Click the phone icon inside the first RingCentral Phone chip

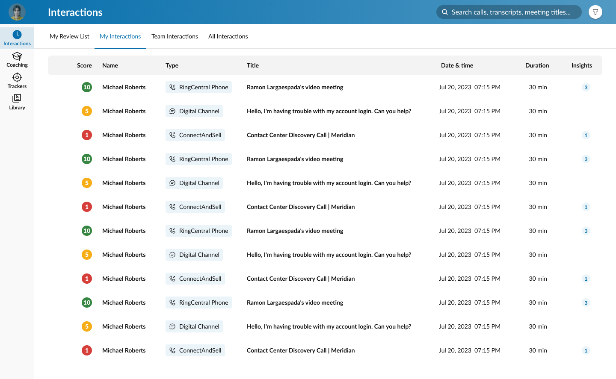click(x=172, y=87)
